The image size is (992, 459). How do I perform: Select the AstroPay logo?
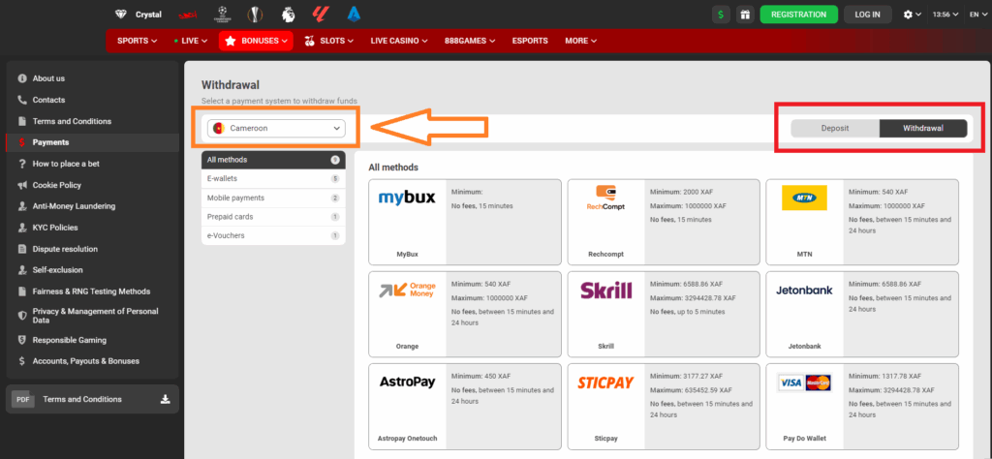407,382
